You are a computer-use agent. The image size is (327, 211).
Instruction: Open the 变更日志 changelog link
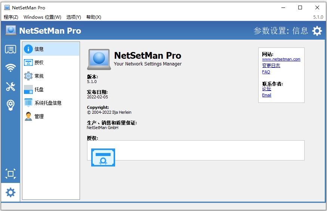[271, 65]
